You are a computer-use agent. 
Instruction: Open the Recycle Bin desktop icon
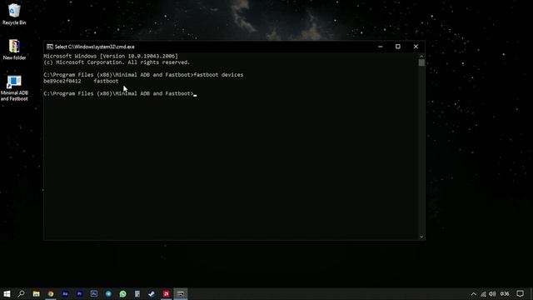click(x=14, y=14)
